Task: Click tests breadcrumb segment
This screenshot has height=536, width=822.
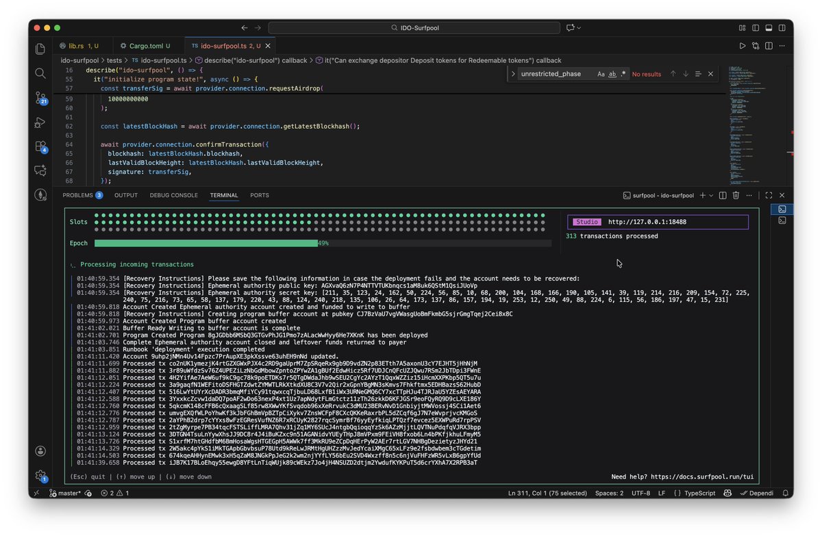Action: 114,60
